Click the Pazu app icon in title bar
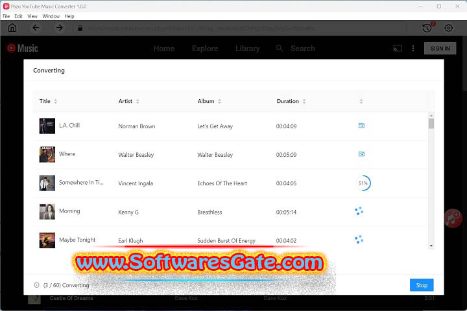Screen dimensions: 467x311 pos(6,6)
